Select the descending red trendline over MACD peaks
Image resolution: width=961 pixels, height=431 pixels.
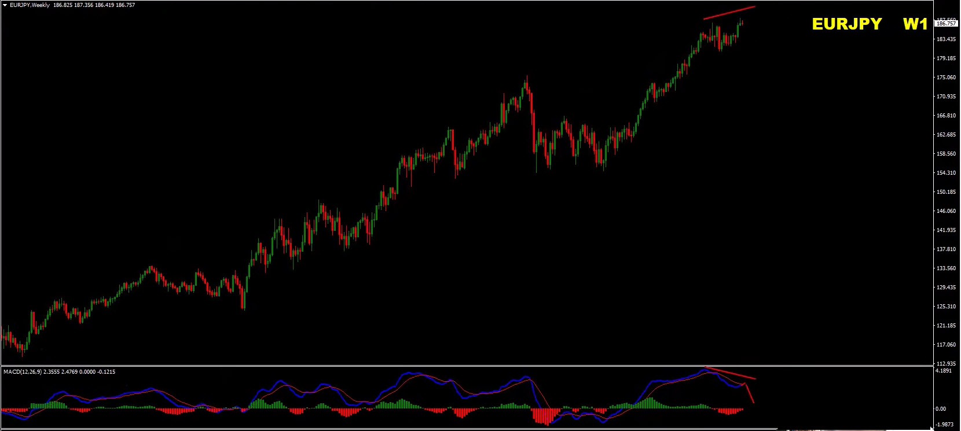pos(731,373)
